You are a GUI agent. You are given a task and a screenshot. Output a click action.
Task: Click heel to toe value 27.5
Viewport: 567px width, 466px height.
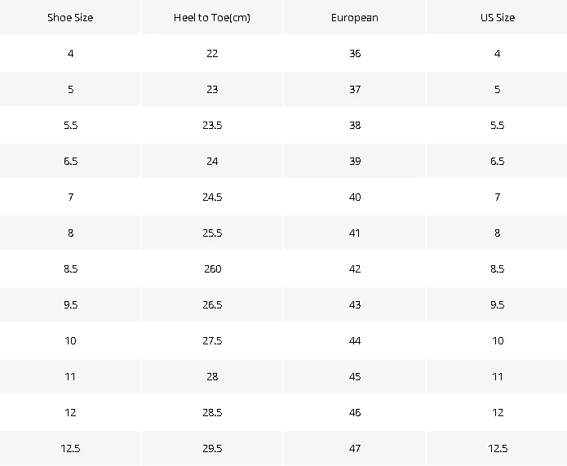click(212, 340)
